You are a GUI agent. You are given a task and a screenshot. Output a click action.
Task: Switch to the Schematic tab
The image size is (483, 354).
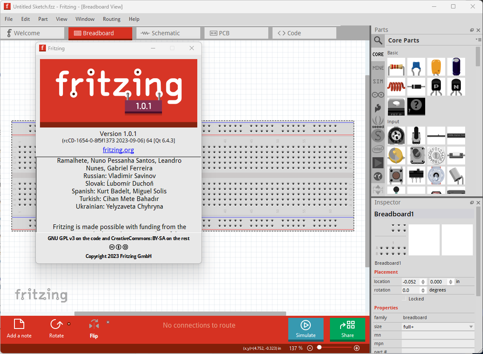tap(168, 33)
